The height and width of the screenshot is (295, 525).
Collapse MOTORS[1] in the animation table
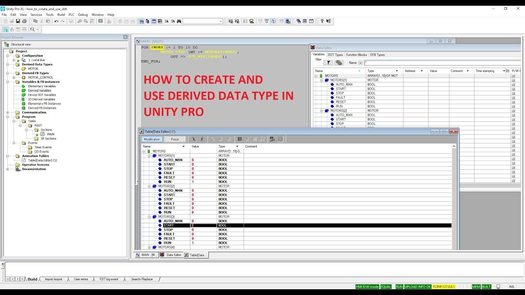click(x=150, y=156)
